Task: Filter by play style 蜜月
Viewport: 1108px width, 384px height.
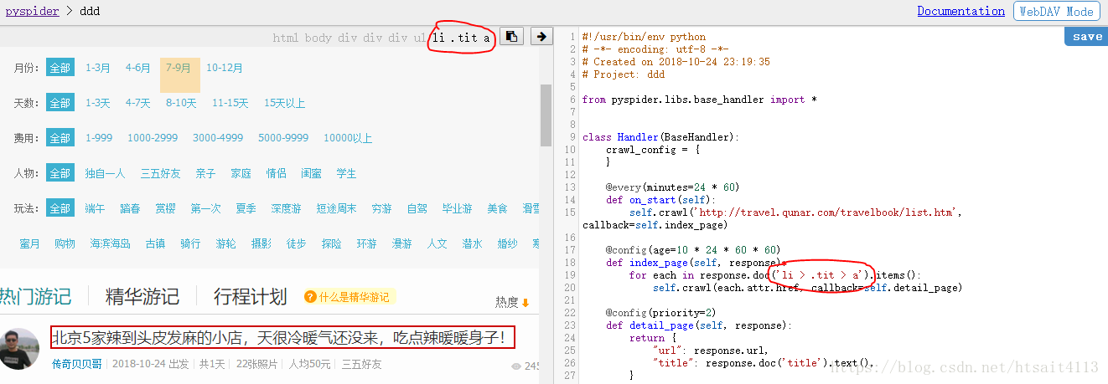Action: coord(30,243)
